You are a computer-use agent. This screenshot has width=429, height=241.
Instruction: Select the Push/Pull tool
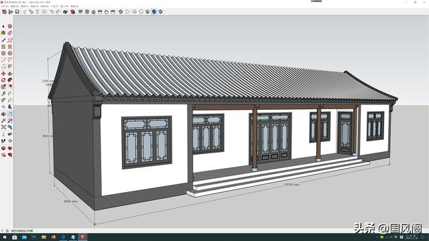pyautogui.click(x=10, y=74)
